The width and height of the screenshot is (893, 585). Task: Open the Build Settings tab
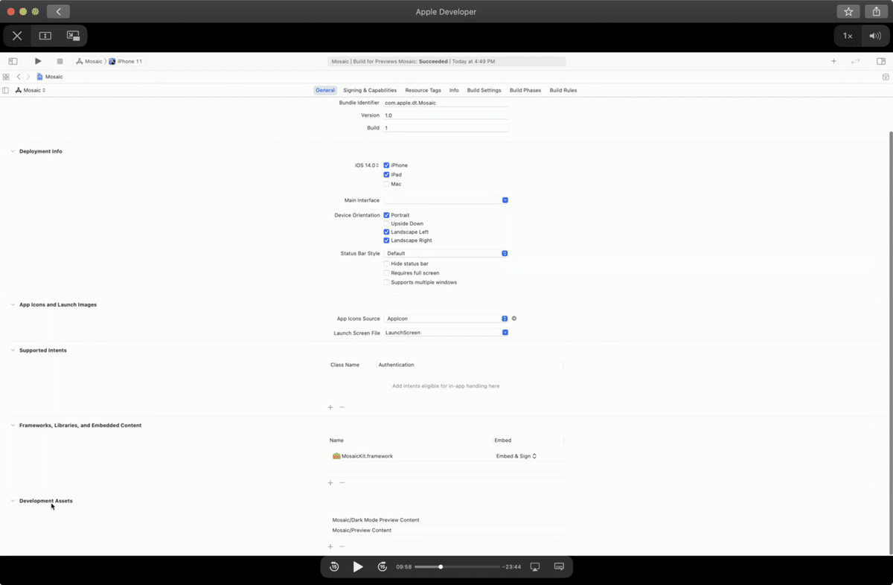484,90
